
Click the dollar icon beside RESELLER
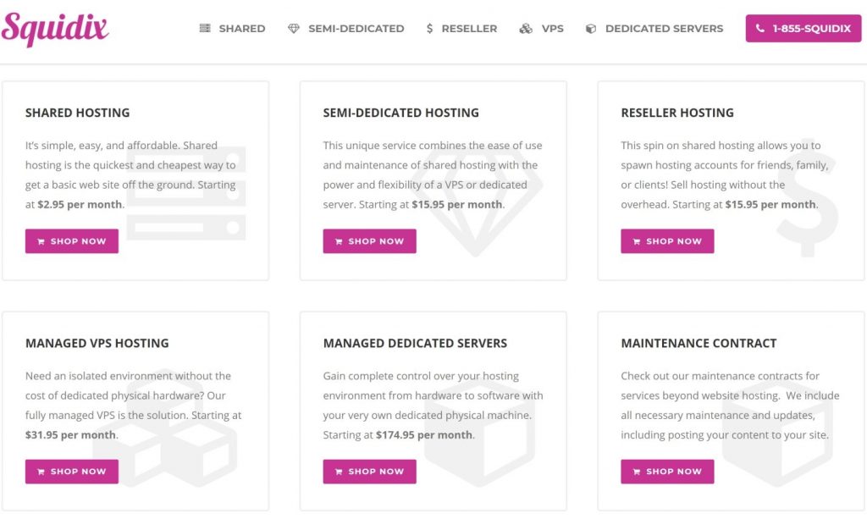(x=429, y=28)
